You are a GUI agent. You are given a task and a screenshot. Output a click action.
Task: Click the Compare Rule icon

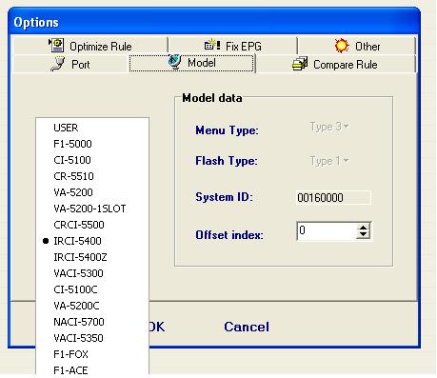click(300, 64)
